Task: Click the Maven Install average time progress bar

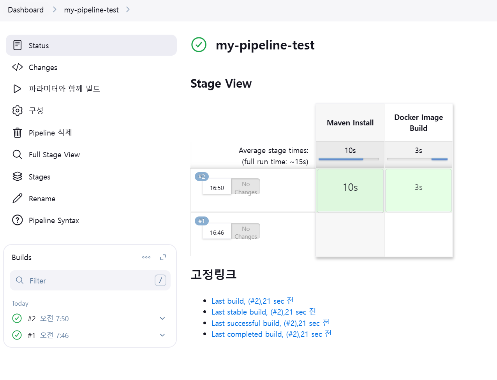Action: [349, 159]
